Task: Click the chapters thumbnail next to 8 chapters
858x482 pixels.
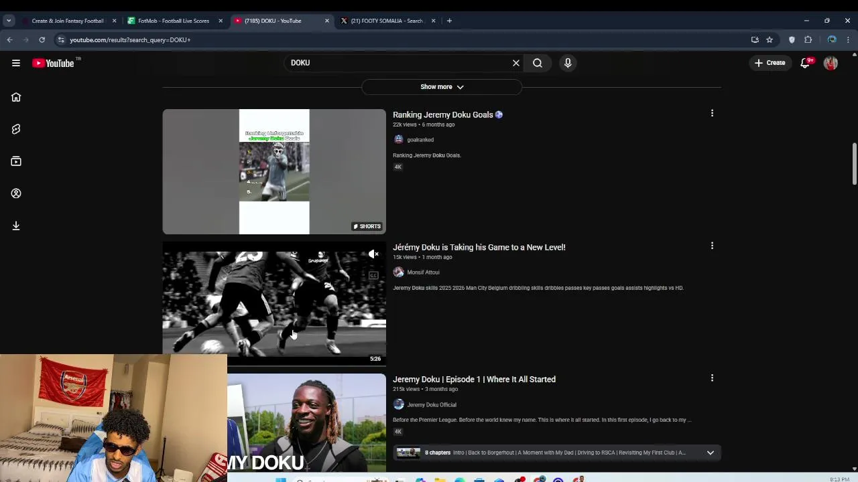Action: point(408,453)
